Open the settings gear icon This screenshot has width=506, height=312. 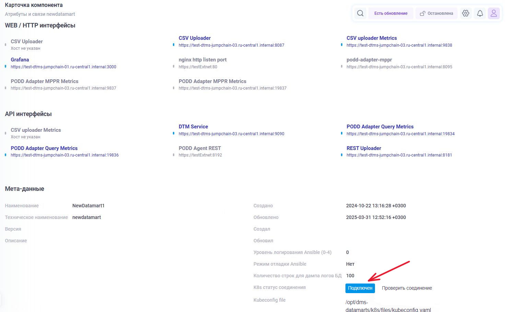[x=466, y=13]
